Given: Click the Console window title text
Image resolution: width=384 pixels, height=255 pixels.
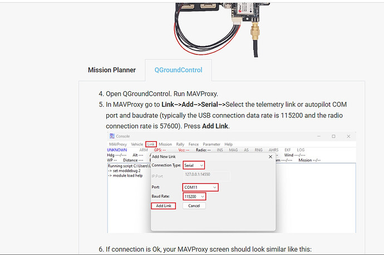Looking at the screenshot, I should [x=123, y=136].
